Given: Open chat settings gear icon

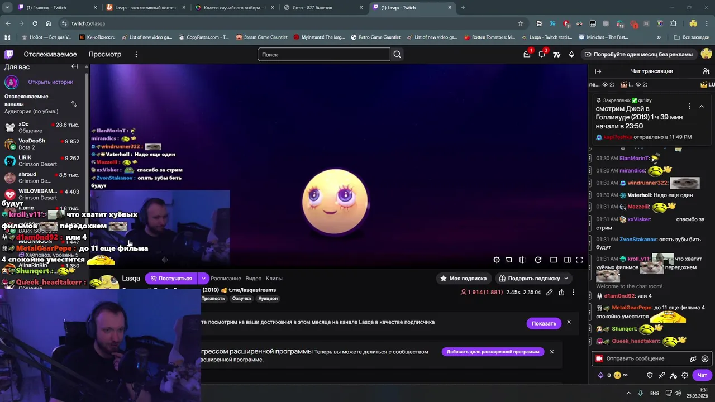Looking at the screenshot, I should coord(685,375).
